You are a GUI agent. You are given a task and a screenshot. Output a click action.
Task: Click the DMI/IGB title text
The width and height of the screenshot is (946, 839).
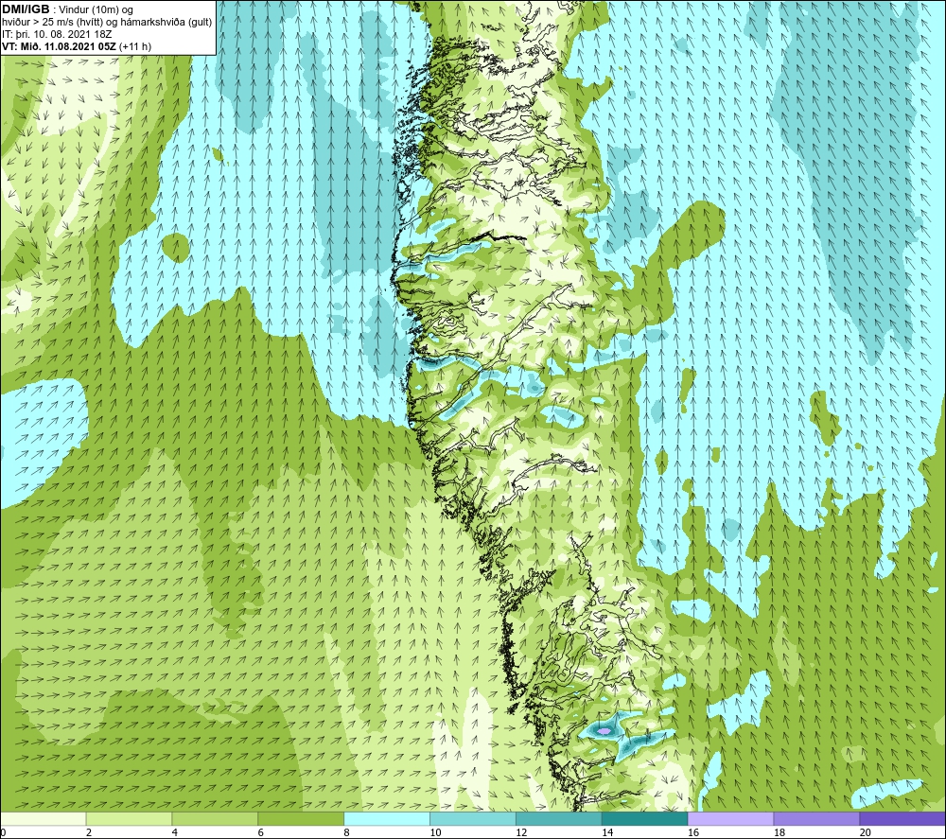26,9
